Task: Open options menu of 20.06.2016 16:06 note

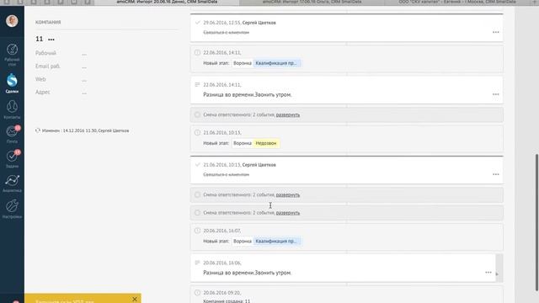Action: 488,273
